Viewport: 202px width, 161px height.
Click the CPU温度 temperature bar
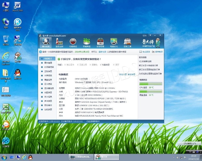click(151, 84)
